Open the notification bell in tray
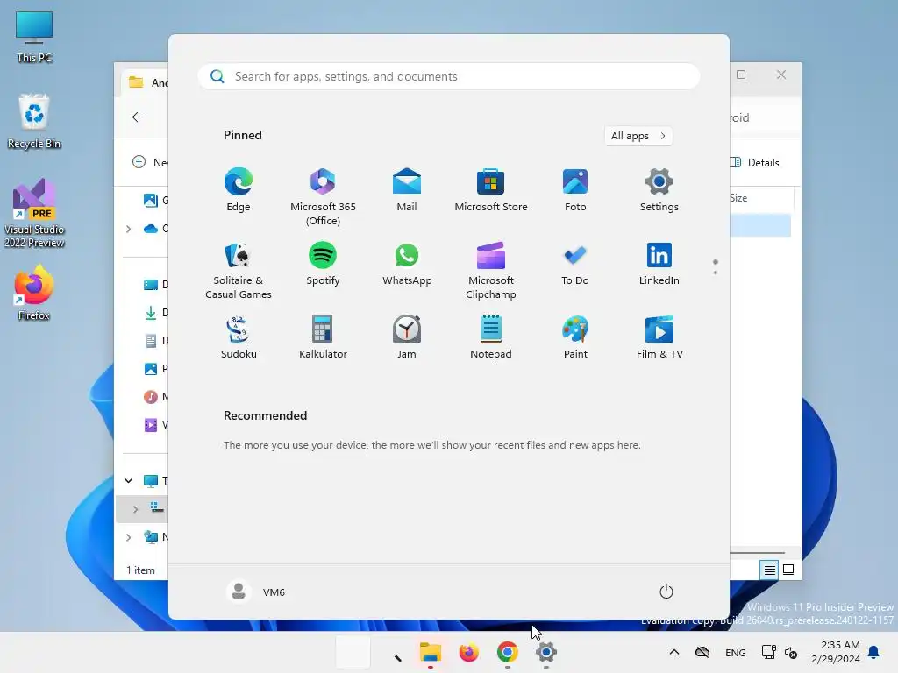The width and height of the screenshot is (898, 673). point(874,652)
